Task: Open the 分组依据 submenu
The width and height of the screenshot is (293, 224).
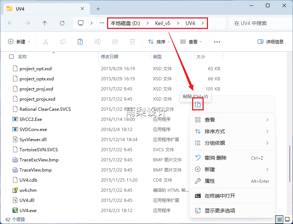Action: [232, 143]
